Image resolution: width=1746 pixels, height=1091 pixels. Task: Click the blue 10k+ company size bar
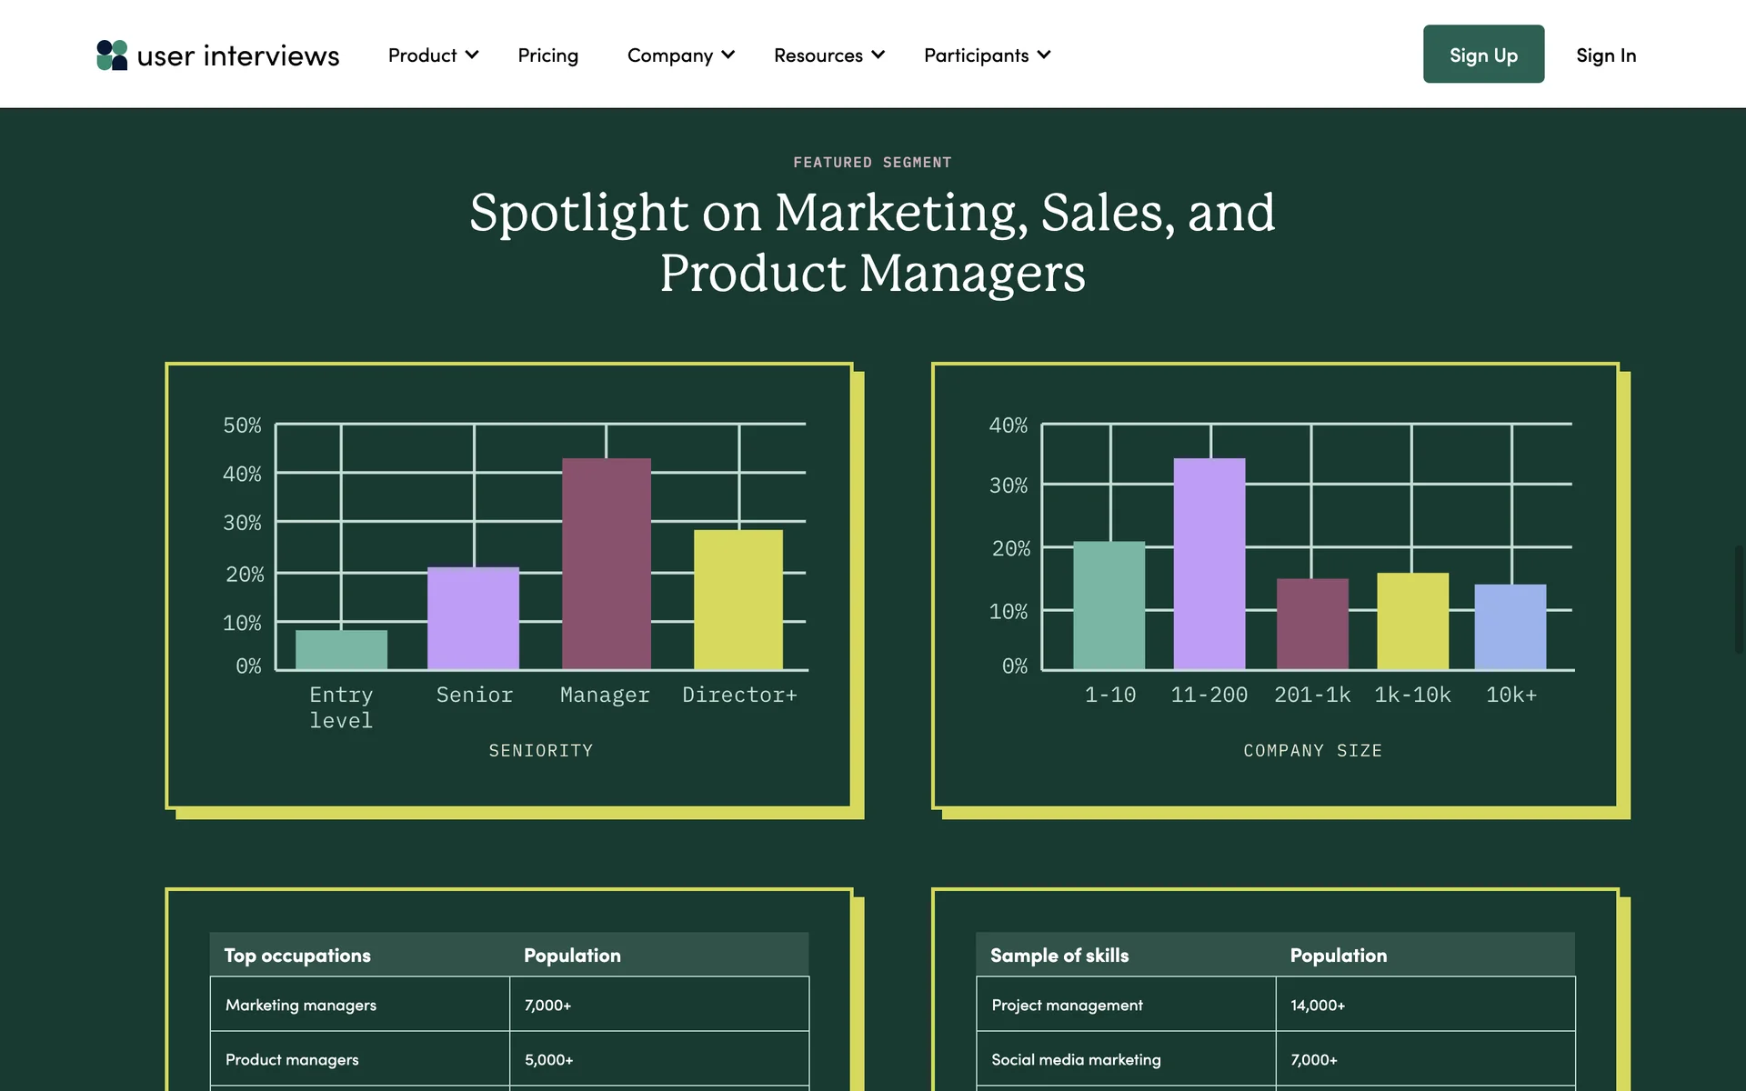(1510, 627)
